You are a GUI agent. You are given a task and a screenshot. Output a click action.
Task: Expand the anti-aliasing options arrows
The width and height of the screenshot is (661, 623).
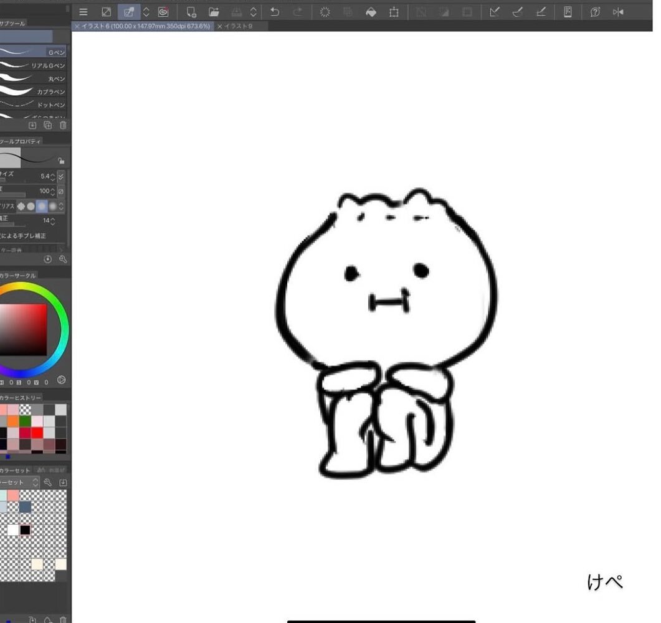click(61, 206)
